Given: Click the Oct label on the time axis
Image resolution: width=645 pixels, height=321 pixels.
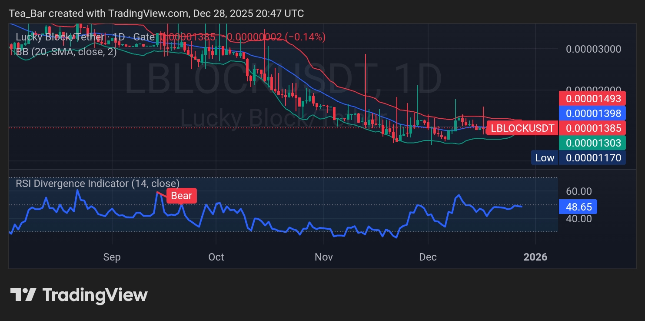Looking at the screenshot, I should click(216, 257).
